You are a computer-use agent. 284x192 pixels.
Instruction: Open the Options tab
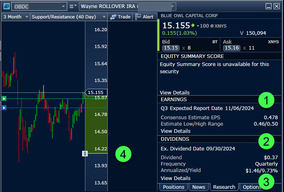[252, 187]
